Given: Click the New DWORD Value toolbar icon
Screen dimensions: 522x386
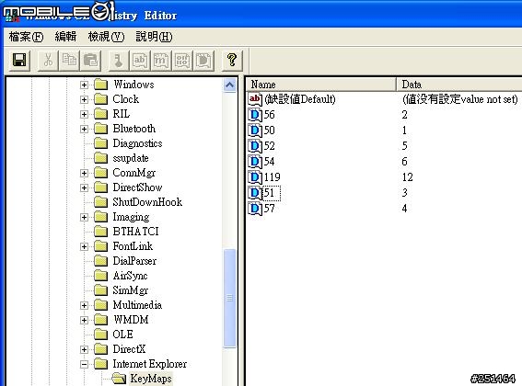Looking at the screenshot, I should click(x=203, y=61).
